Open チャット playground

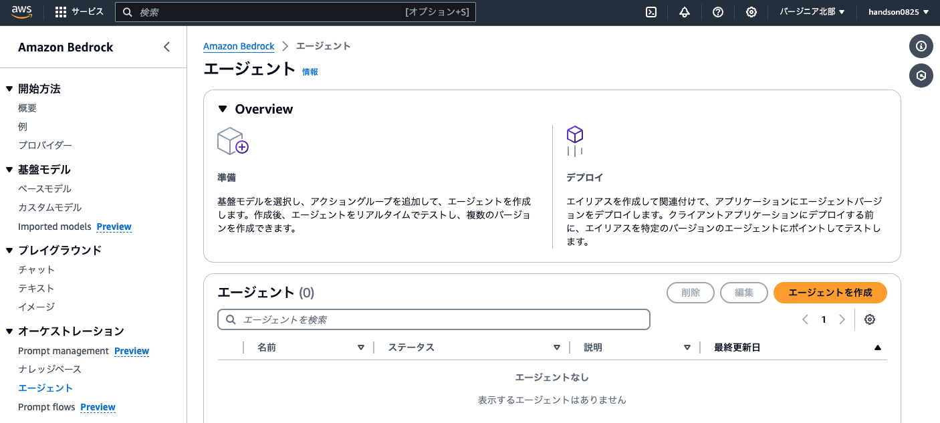(x=37, y=269)
